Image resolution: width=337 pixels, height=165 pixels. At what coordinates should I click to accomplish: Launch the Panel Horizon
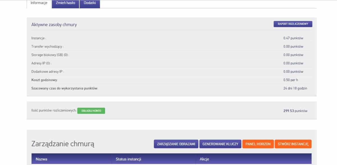(258, 144)
